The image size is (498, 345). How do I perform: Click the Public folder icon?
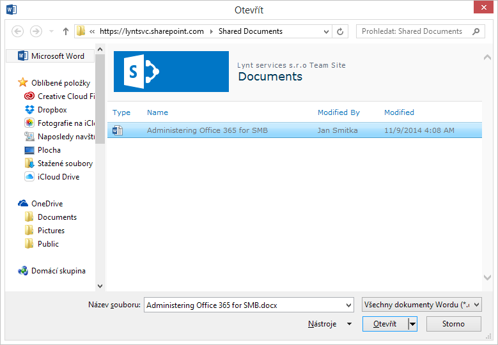pyautogui.click(x=29, y=243)
